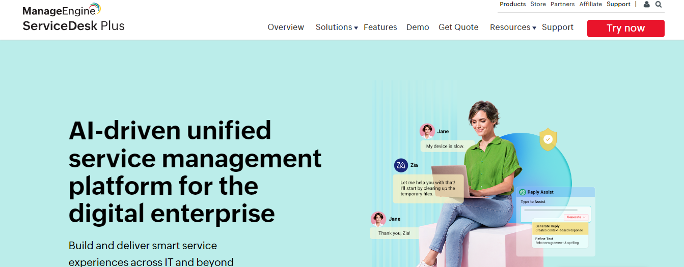Image resolution: width=684 pixels, height=267 pixels.
Task: Expand the Resources dropdown menu
Action: [512, 27]
